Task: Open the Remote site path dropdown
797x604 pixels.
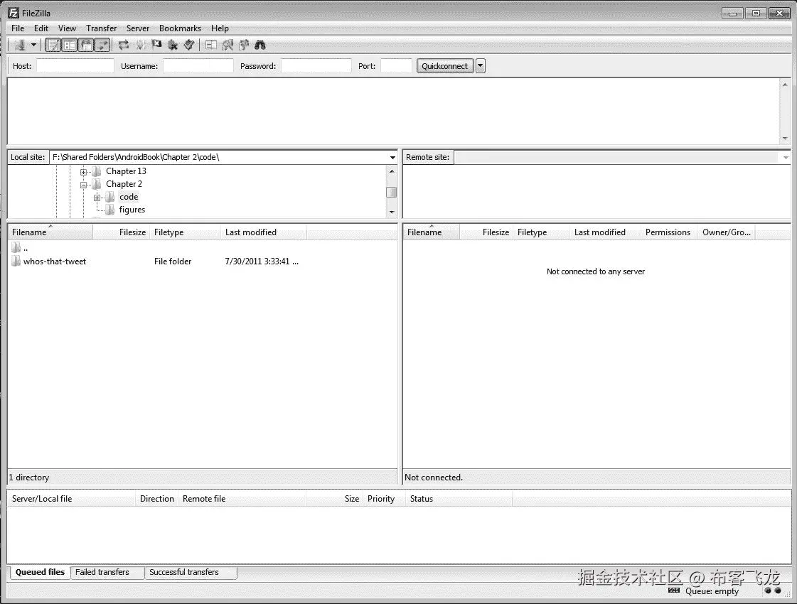Action: tap(786, 158)
